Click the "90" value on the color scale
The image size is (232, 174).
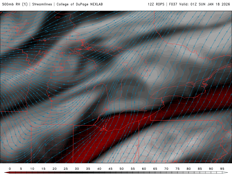tap(211, 169)
